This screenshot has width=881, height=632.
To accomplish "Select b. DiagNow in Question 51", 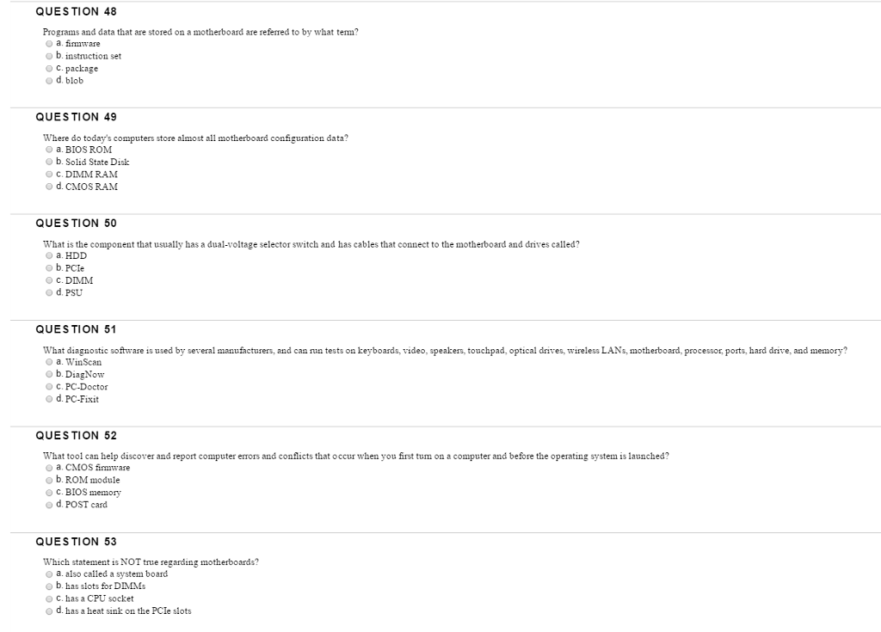I will [x=50, y=375].
